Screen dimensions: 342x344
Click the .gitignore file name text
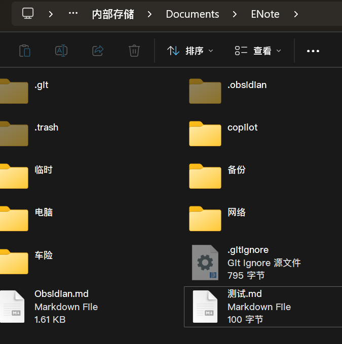click(248, 250)
